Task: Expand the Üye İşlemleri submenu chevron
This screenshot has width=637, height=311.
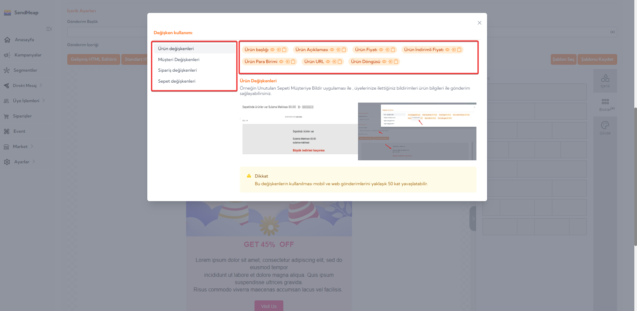Action: 43,101
